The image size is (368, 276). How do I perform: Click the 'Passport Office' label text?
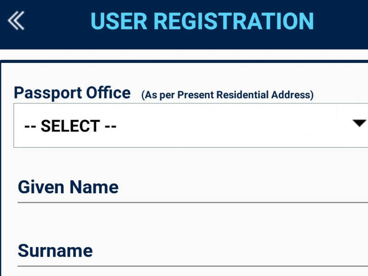coord(72,92)
